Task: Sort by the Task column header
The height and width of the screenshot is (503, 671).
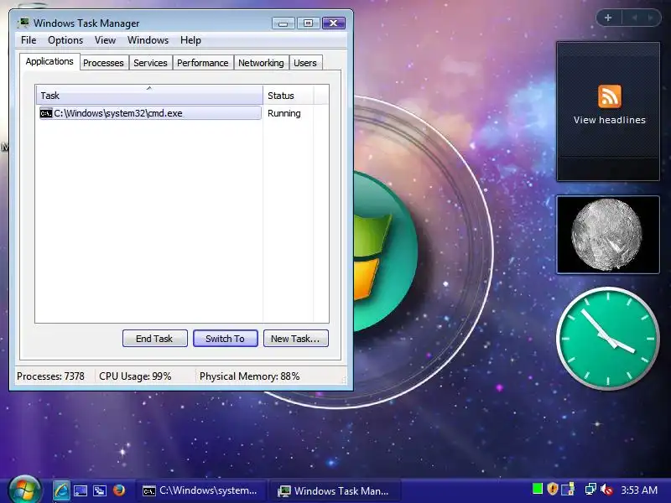Action: (149, 95)
